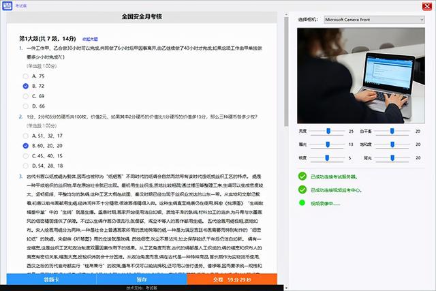Click the technical support footer text

(x=142, y=288)
